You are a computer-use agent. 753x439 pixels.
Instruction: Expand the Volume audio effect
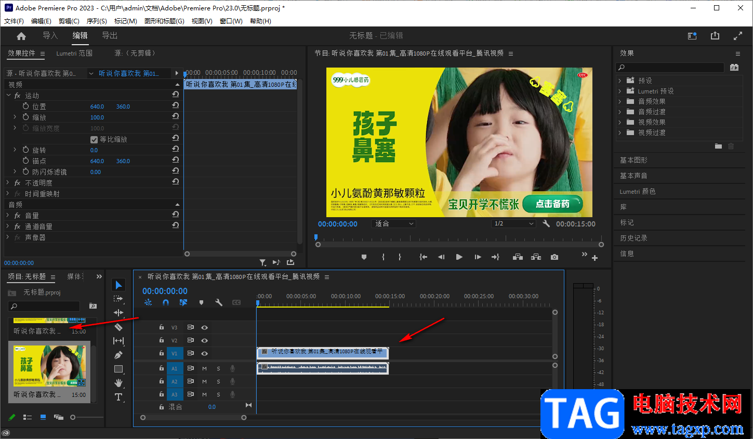click(8, 216)
